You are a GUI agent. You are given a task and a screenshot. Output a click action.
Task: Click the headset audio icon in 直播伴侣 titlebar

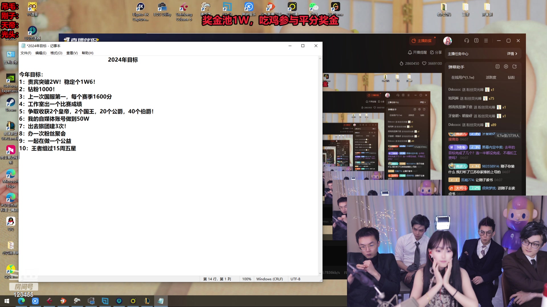click(x=466, y=41)
